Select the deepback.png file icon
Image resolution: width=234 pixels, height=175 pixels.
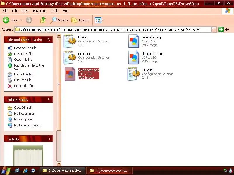(x=134, y=57)
